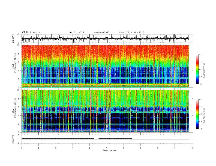Image resolution: width=216 pixels, height=166 pixels.
Task: Click time axis tick label "1"
Action: pyautogui.click(x=38, y=148)
